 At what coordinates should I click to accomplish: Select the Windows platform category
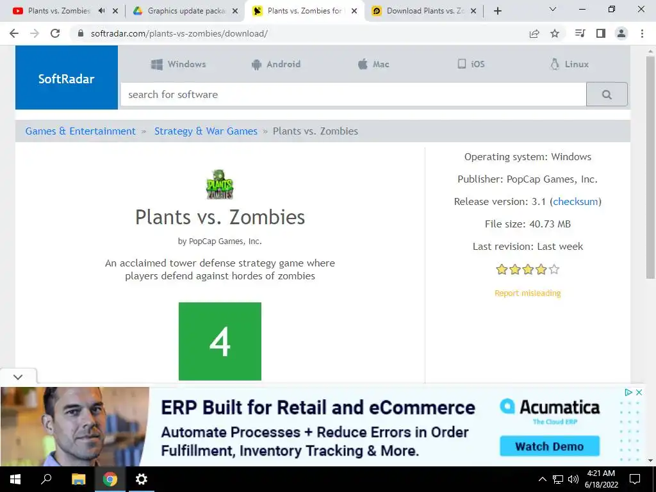(x=178, y=64)
